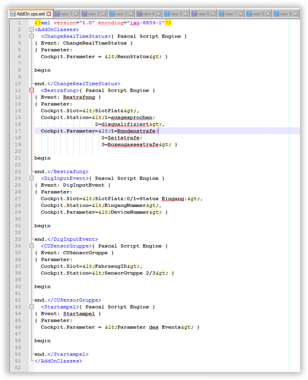Collapse the CUSensorGruppe fold marker
This screenshot has height=380, width=308.
point(32,246)
